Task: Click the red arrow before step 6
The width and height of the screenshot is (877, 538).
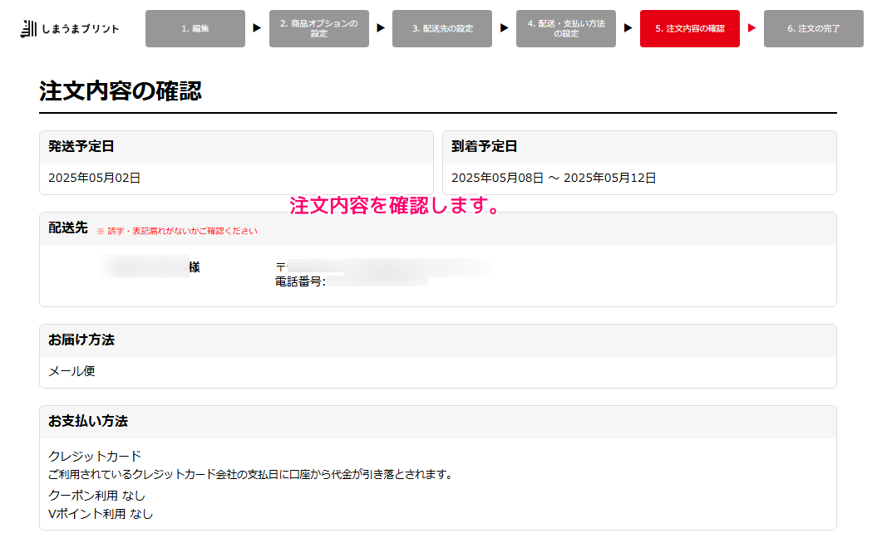Action: 751,28
